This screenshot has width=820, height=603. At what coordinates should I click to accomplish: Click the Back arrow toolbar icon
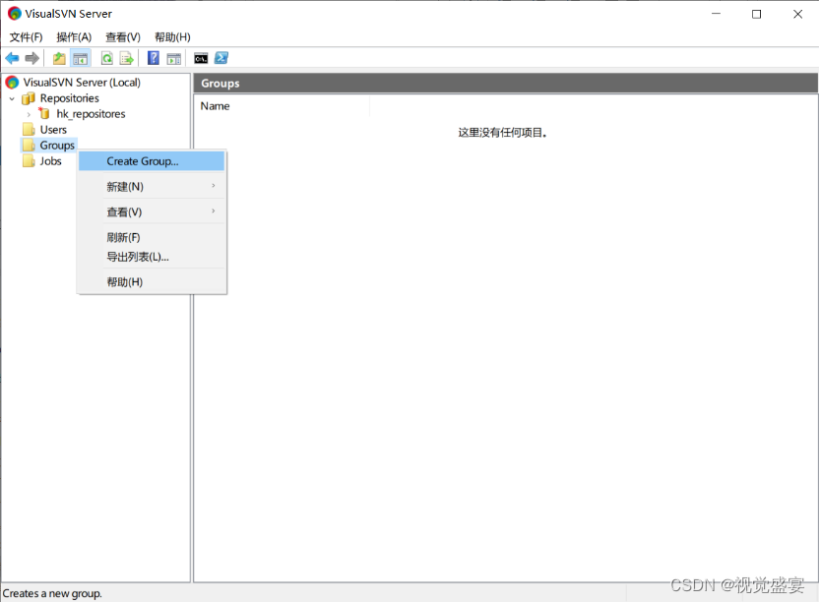[12, 58]
